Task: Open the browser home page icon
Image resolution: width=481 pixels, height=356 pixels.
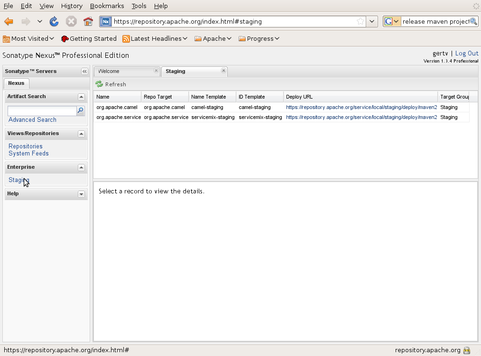Action: 88,21
